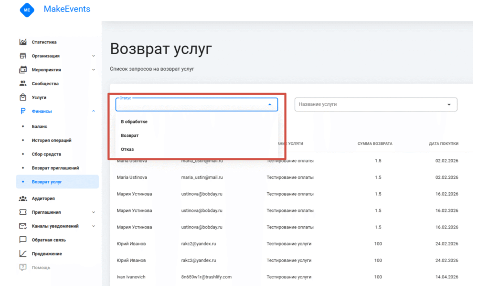
Task: Expand the Организация submenu chevron
Action: (x=93, y=56)
